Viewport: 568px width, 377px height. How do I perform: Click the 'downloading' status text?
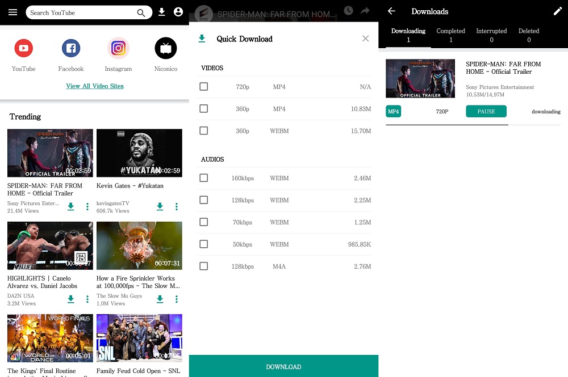pyautogui.click(x=546, y=112)
